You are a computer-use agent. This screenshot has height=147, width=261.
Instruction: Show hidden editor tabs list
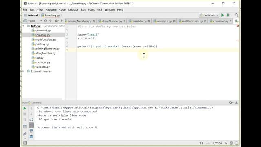[237, 21]
